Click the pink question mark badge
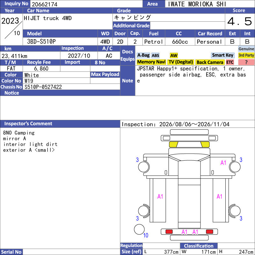Image resolution: width=255 pixels, height=255 pixels. [246, 62]
